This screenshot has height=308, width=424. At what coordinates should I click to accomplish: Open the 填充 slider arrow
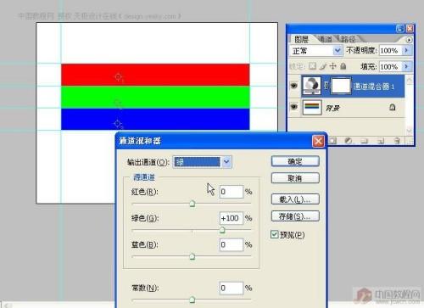click(x=407, y=67)
